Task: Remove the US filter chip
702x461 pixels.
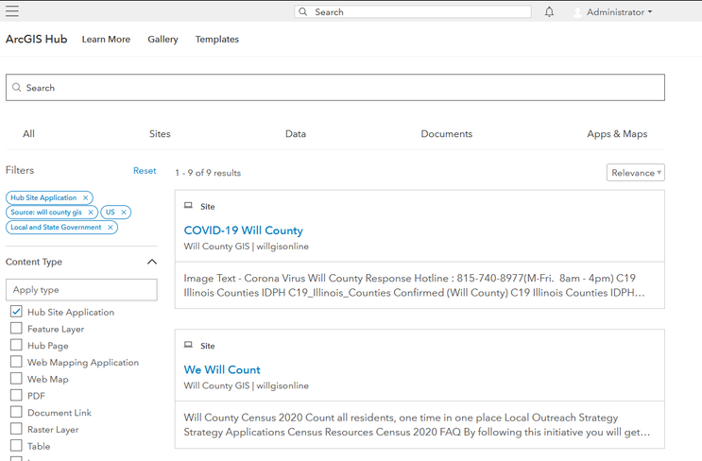Action: point(124,213)
